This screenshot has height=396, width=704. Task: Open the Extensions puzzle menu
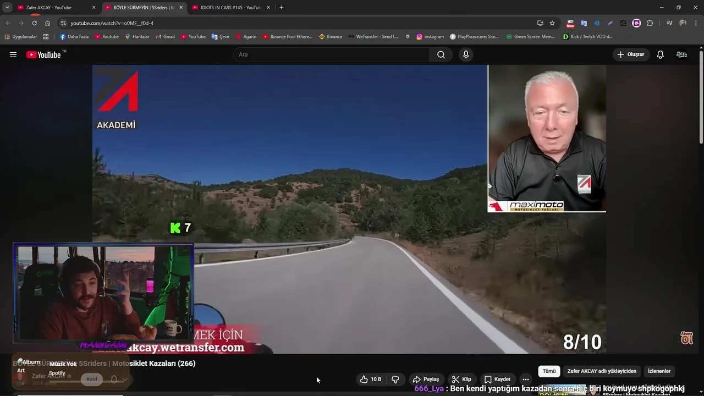point(650,23)
